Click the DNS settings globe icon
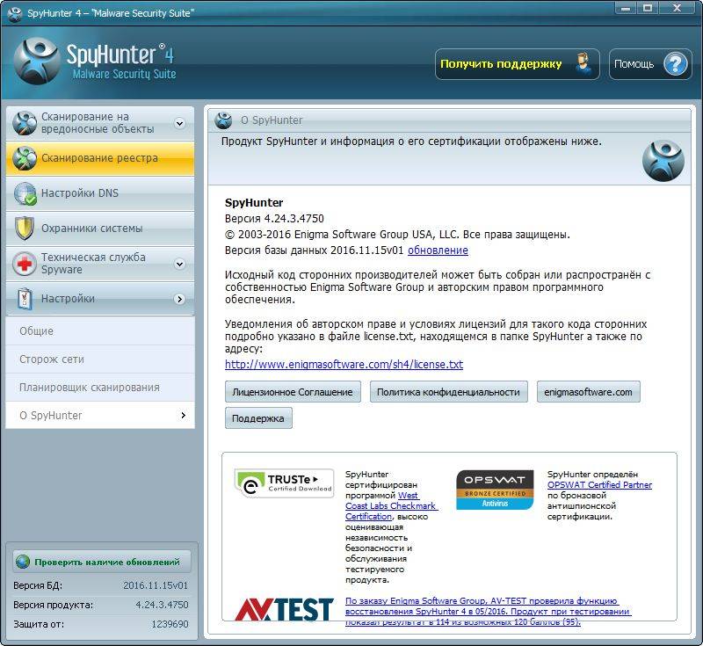 coord(25,193)
